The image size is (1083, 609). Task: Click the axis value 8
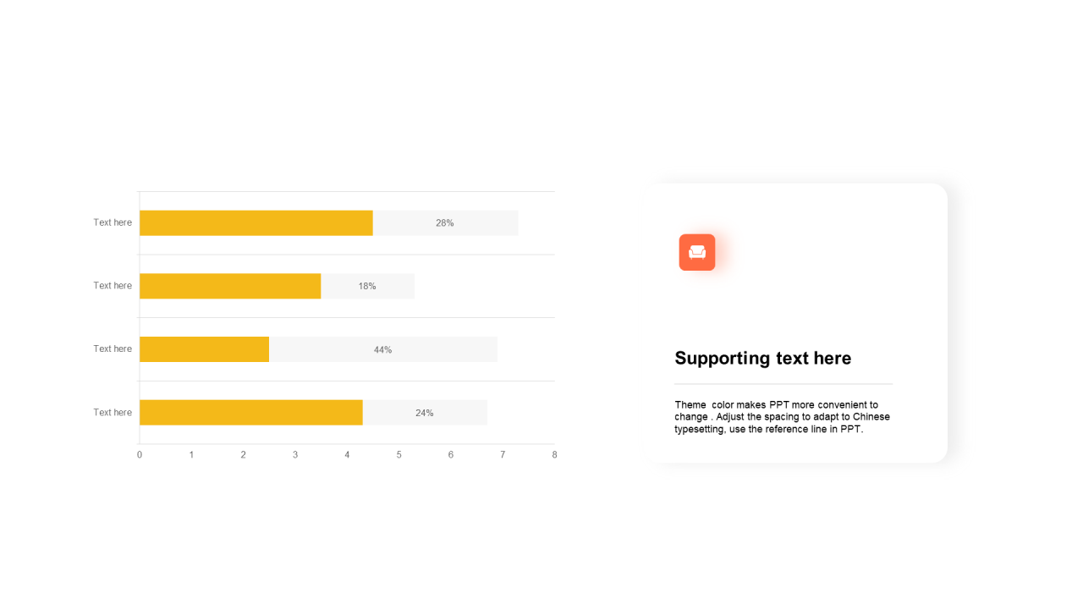(x=554, y=455)
